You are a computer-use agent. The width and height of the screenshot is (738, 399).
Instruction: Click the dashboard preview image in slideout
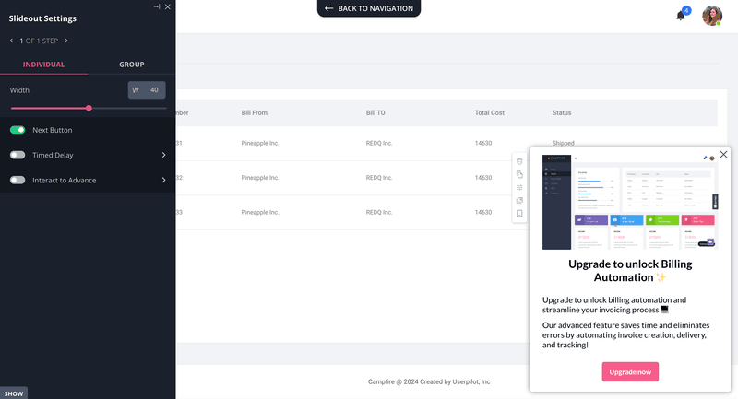(630, 202)
